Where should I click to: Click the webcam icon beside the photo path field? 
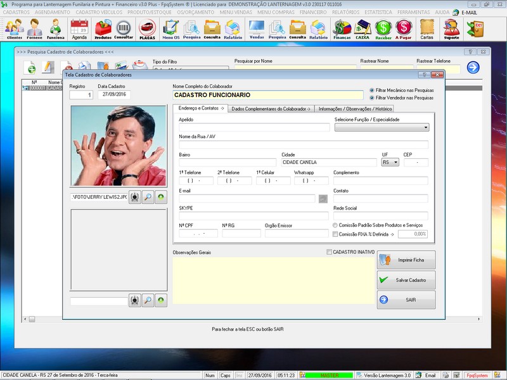point(134,198)
